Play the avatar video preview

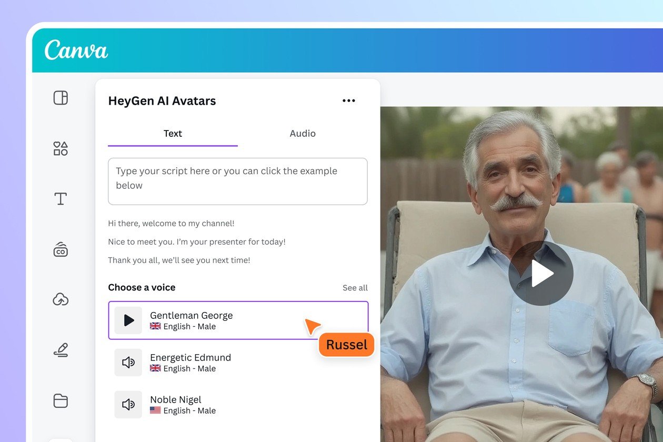pyautogui.click(x=540, y=273)
